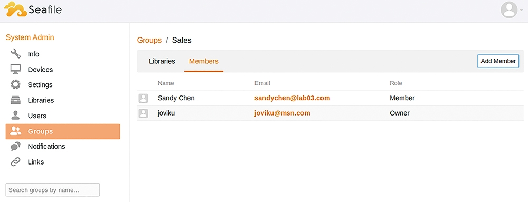528x202 pixels.
Task: Click the Links chain icon
Action: 15,162
